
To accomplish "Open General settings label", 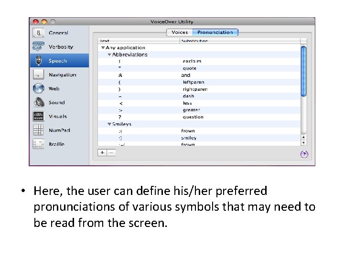I will 58,33.
